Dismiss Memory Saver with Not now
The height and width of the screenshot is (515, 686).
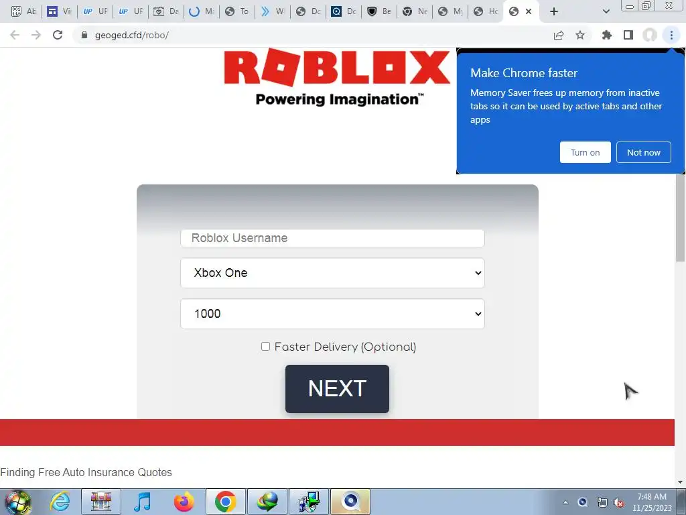(644, 152)
